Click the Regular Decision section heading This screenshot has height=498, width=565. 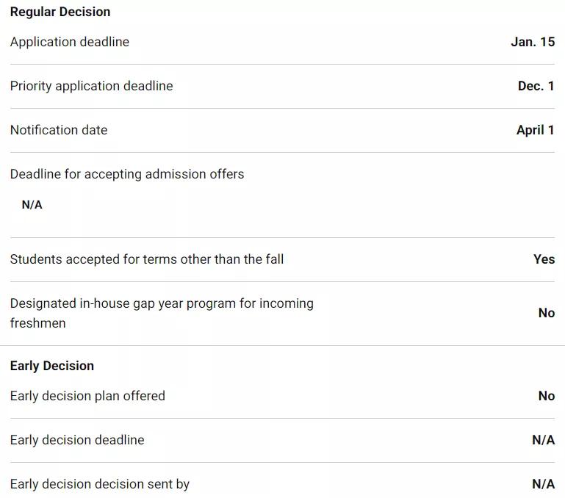[60, 12]
